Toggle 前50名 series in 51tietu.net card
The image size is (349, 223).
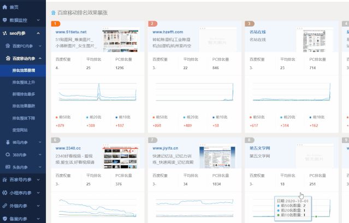click(63, 117)
